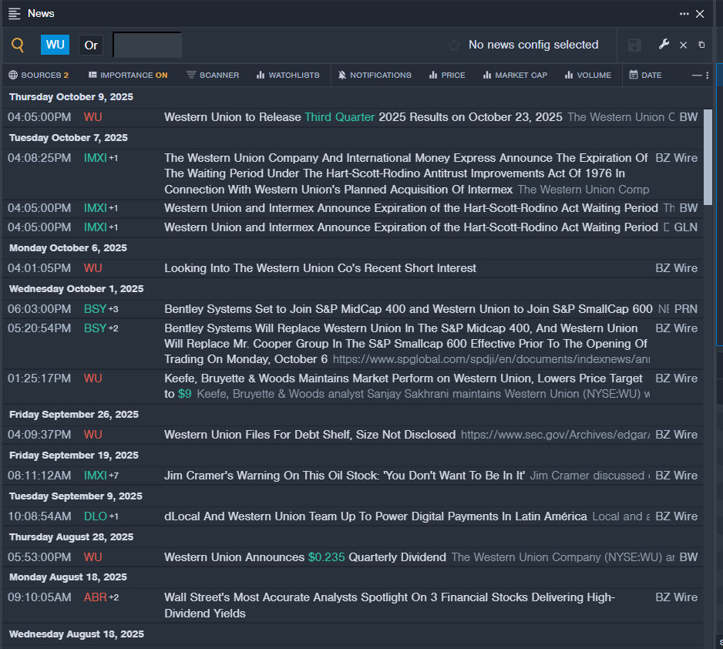Open the Market Cap filter dropdown
Image resolution: width=723 pixels, height=649 pixels.
[515, 75]
